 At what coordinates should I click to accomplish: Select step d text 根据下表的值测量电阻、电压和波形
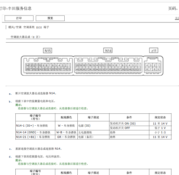coord(38,156)
